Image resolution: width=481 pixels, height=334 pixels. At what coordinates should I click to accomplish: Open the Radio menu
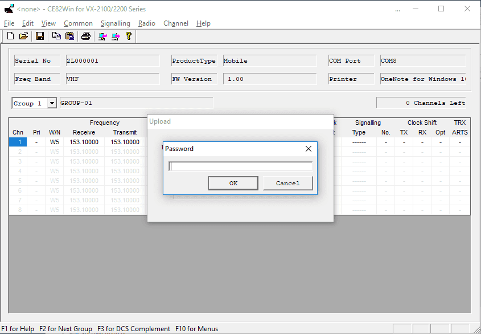click(x=147, y=23)
